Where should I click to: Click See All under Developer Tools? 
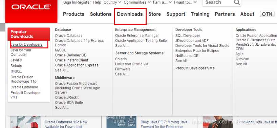click(182, 61)
